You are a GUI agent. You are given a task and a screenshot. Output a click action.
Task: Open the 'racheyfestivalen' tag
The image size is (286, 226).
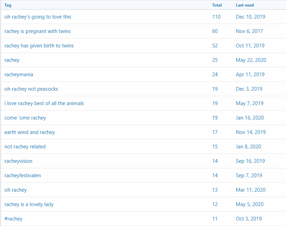click(x=23, y=175)
